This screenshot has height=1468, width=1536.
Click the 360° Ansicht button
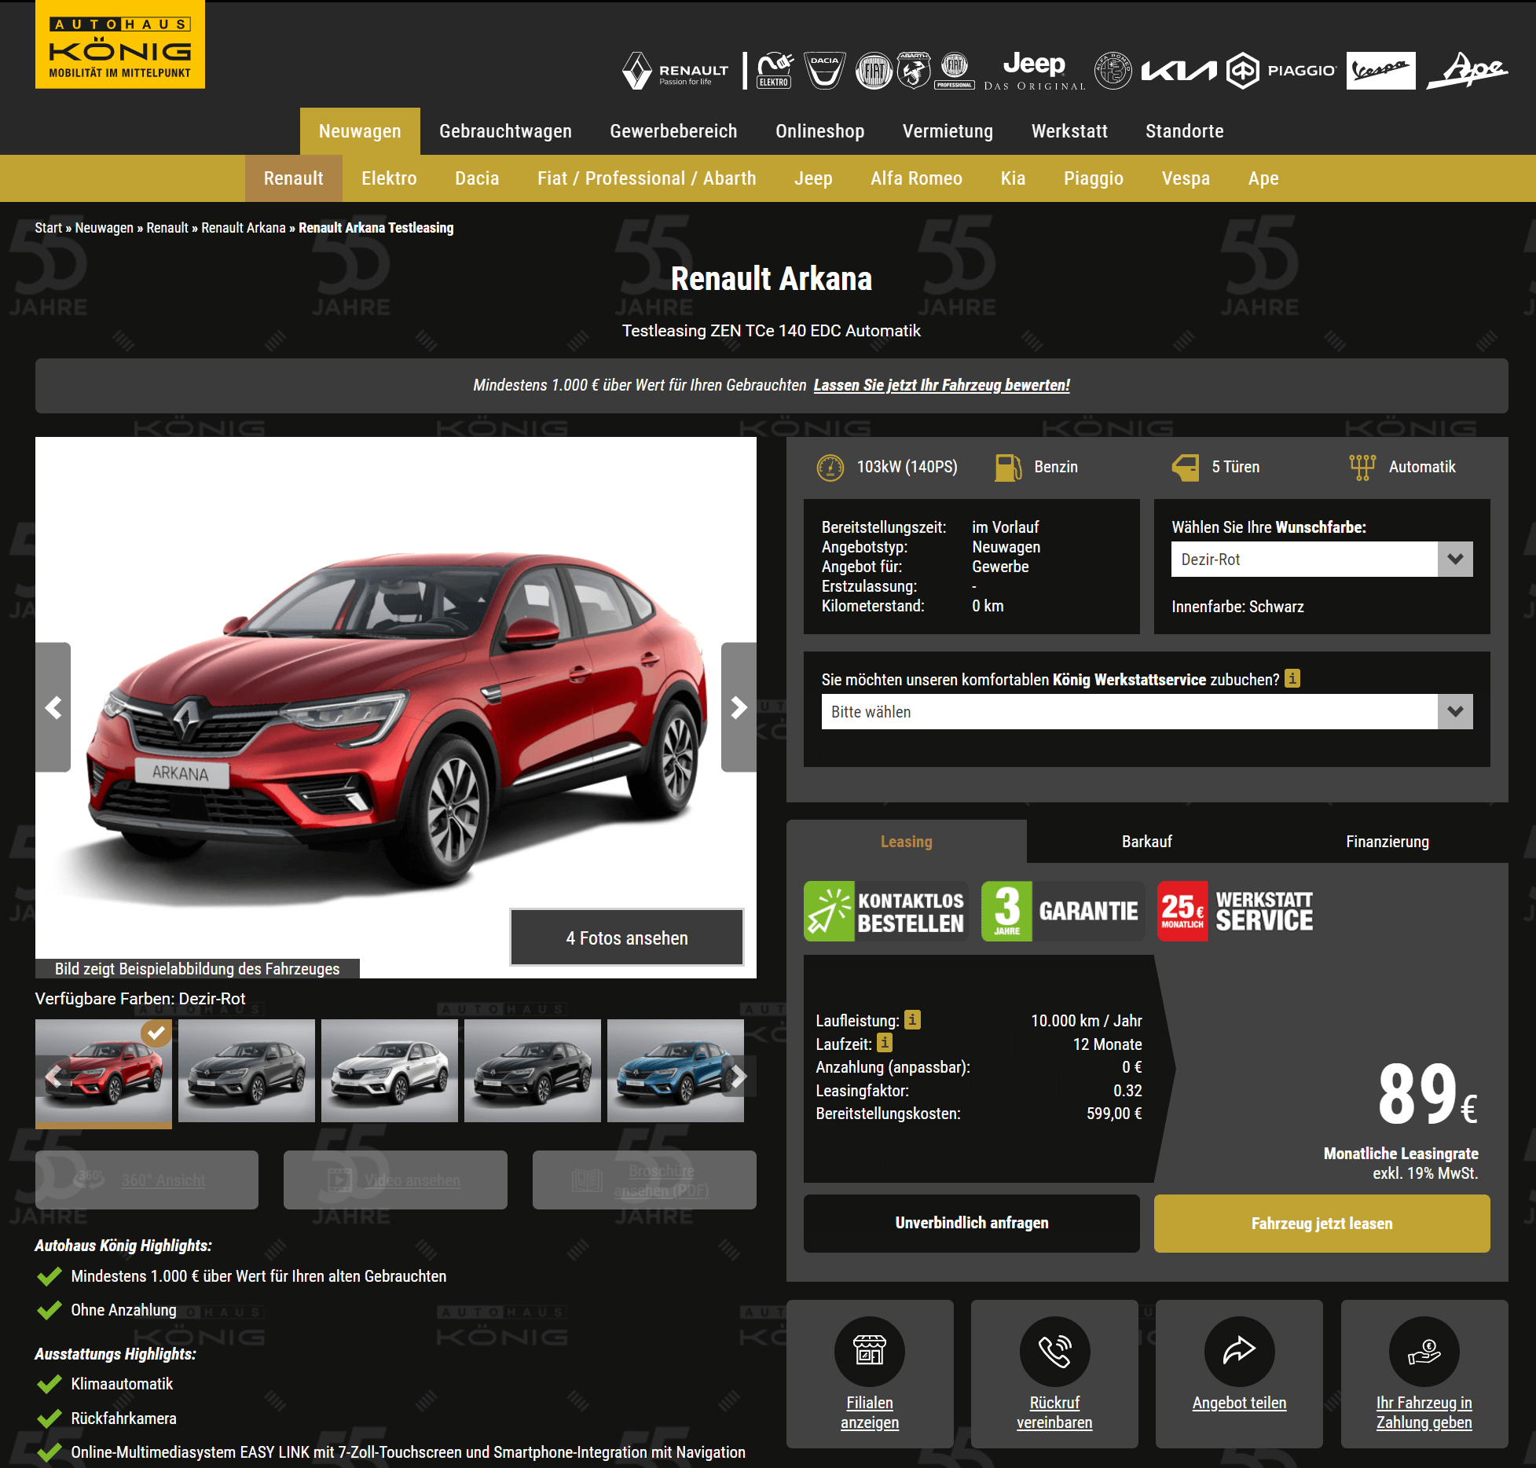pyautogui.click(x=147, y=1180)
